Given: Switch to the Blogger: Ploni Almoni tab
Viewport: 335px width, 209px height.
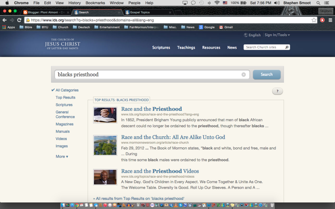Looking at the screenshot, I should coord(46,12).
